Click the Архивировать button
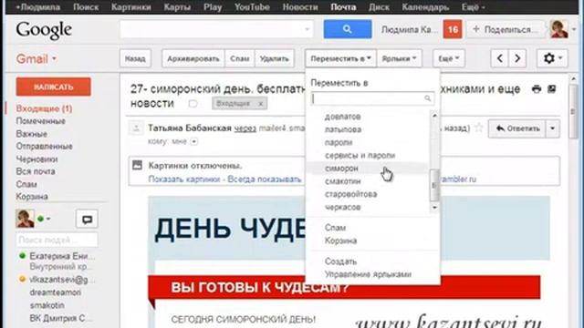Viewport: 584px width, 328px height. point(193,58)
